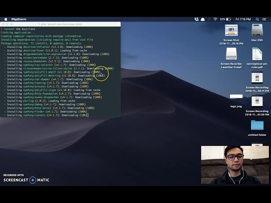Click the symfony/finder install line
Viewport: 271px width, 203px height.
coord(45,112)
